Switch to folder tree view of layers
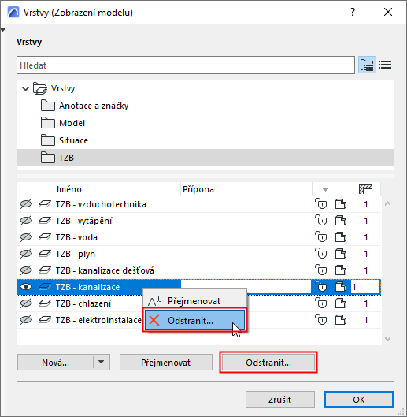407x417 pixels. (x=367, y=65)
